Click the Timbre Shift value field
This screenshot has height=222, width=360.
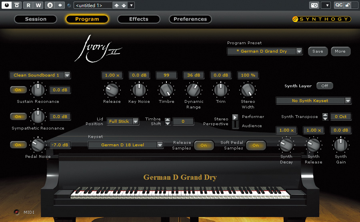pos(183,121)
